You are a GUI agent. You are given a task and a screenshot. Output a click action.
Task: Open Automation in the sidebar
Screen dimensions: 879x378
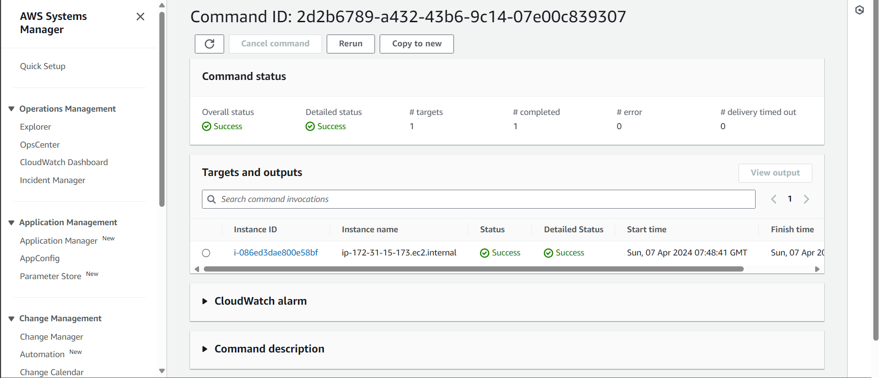(x=42, y=354)
